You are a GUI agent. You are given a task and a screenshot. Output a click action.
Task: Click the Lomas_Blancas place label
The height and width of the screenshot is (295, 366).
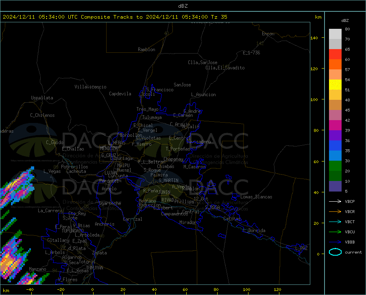click(256, 197)
